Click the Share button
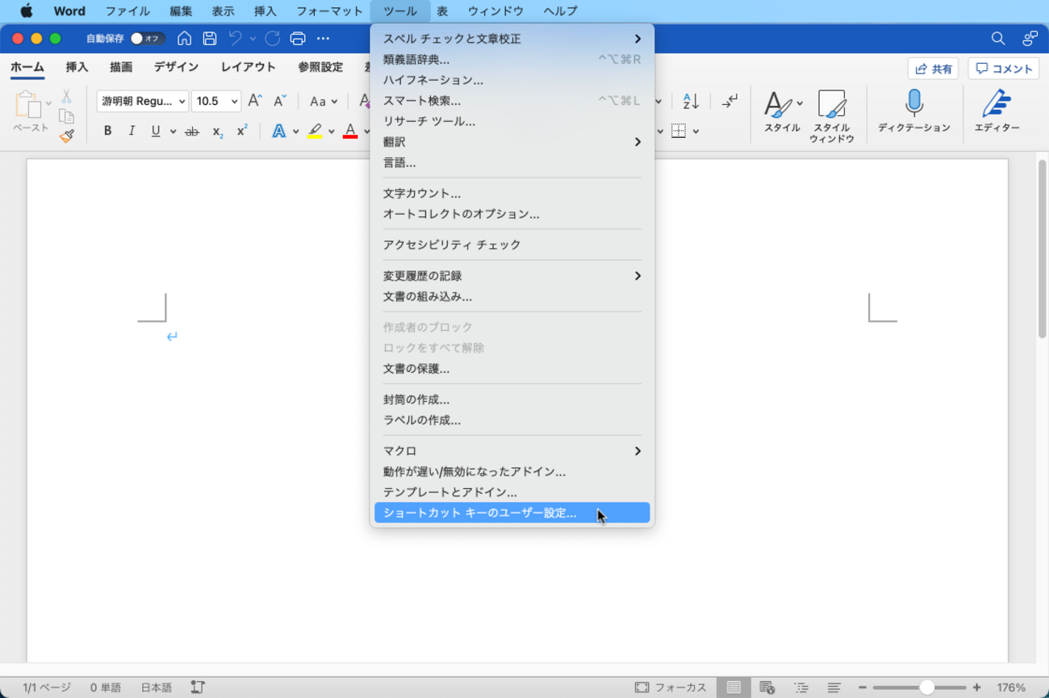Screen dimensions: 1049x698 pyautogui.click(x=933, y=69)
